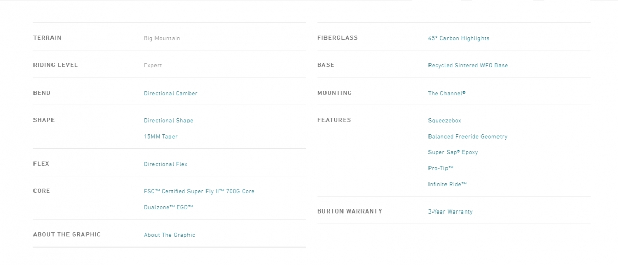Click the About The Graphic link
Viewport: 618px width, 265px height.
(x=169, y=235)
